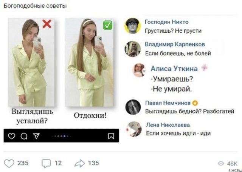
Task: Click the heart like icon with 235
Action: (9, 163)
